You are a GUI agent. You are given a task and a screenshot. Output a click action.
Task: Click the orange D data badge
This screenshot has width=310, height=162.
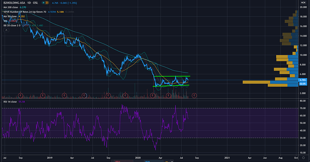point(47,3)
